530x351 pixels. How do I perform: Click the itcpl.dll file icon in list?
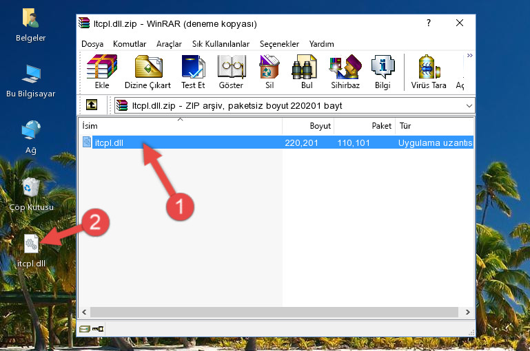tap(87, 142)
